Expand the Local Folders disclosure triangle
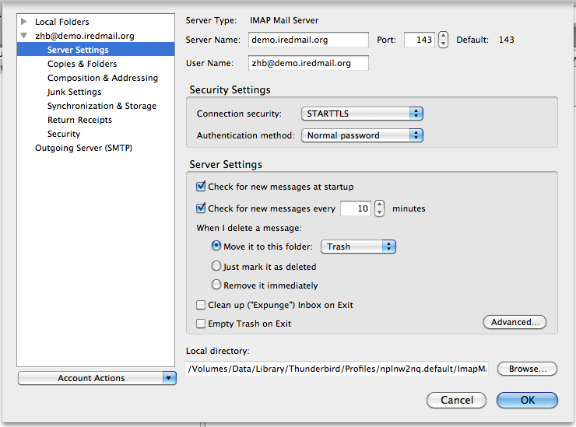The height and width of the screenshot is (427, 576). coord(24,21)
